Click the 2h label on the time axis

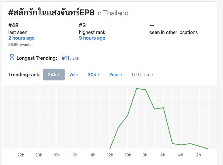point(199,155)
